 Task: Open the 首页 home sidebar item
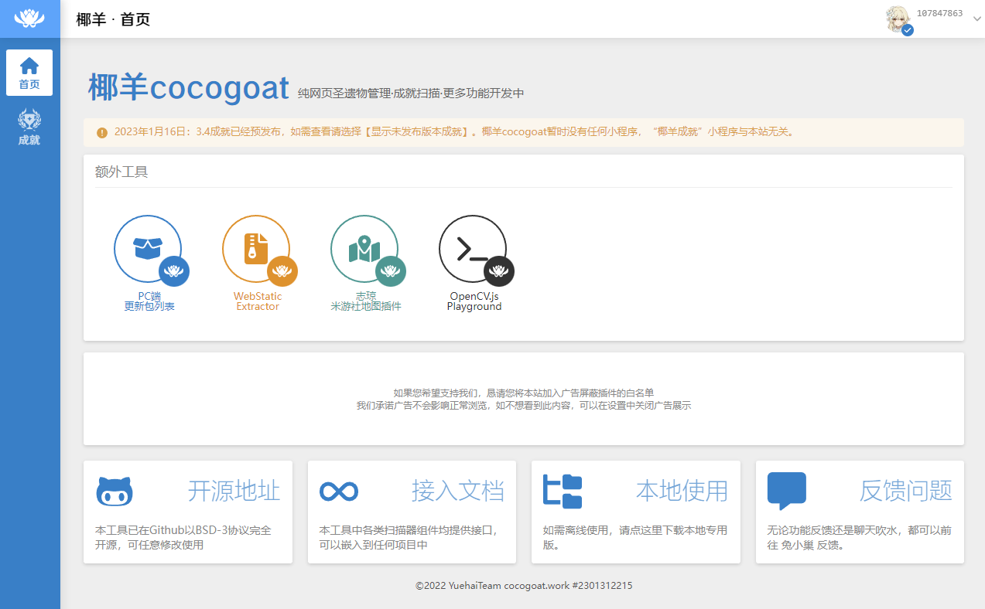[29, 73]
